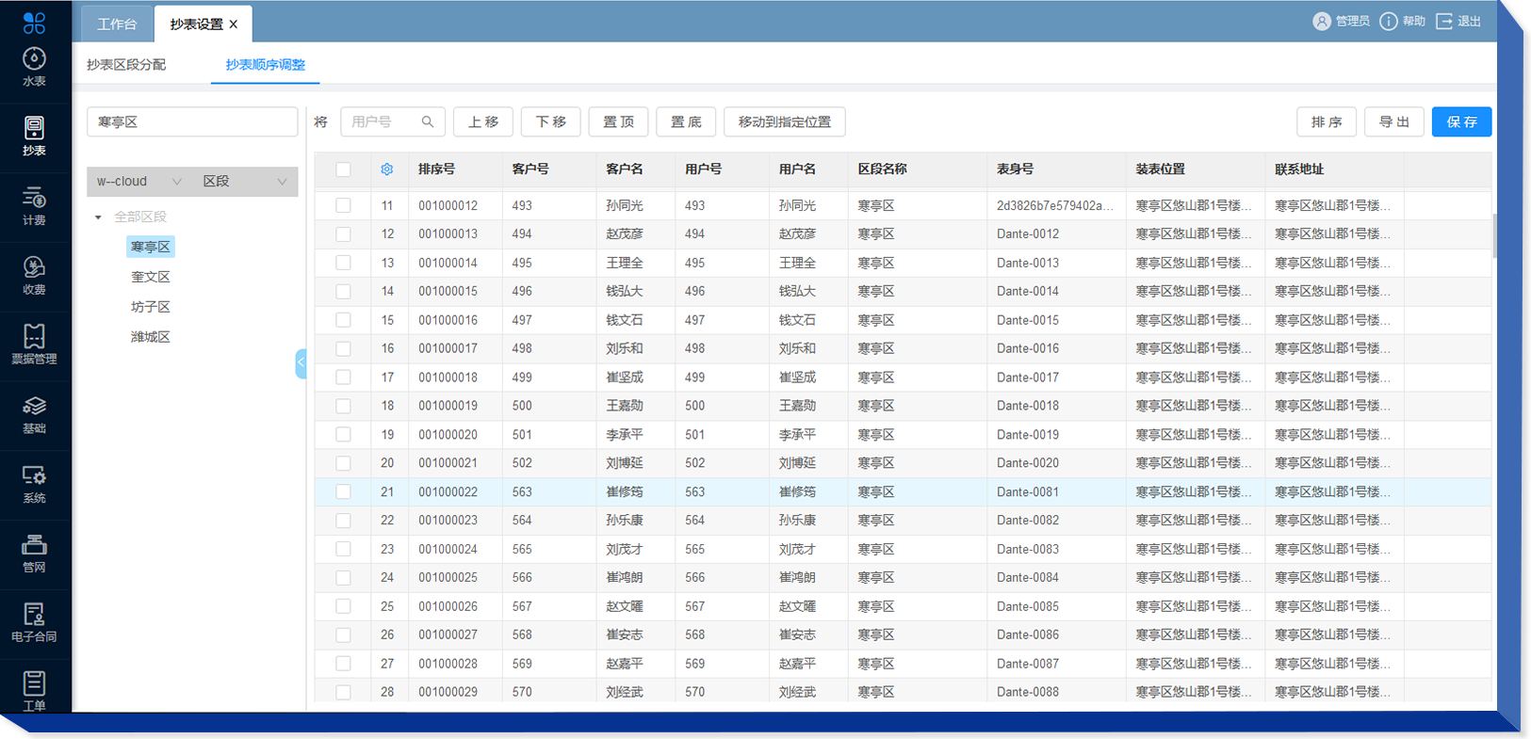The width and height of the screenshot is (1531, 739).
Task: Collapse the left panel with the arrow handle
Action: [x=301, y=362]
